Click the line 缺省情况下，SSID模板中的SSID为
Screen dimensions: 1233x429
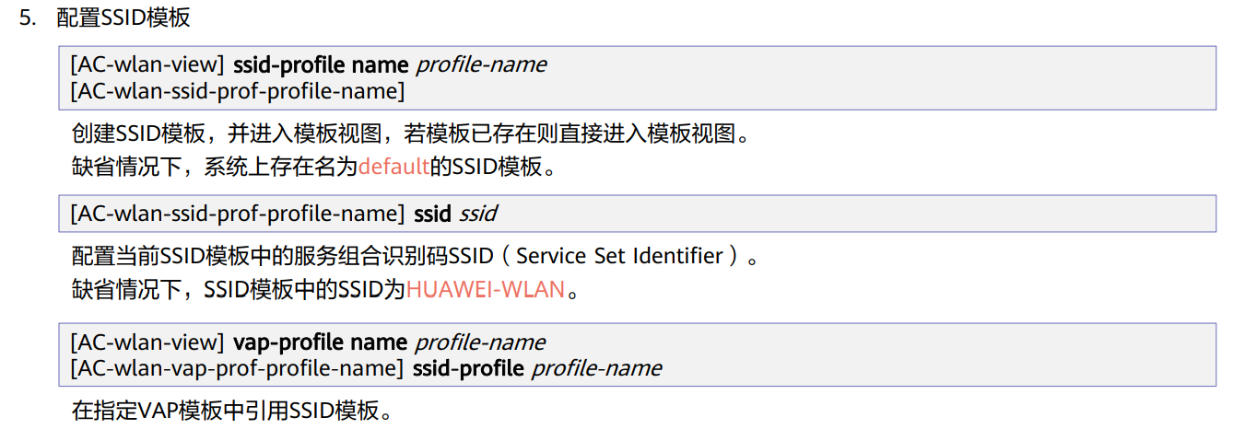[x=238, y=290]
